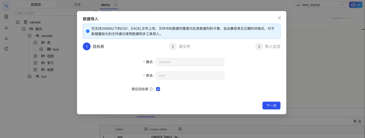Click the 函数 folder icon
Image resolution: width=365 pixels, height=138 pixels.
pos(43,70)
